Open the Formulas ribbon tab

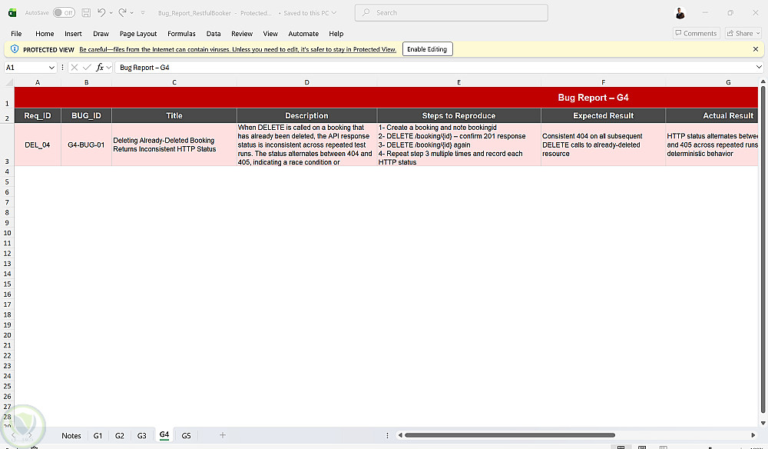click(x=181, y=33)
